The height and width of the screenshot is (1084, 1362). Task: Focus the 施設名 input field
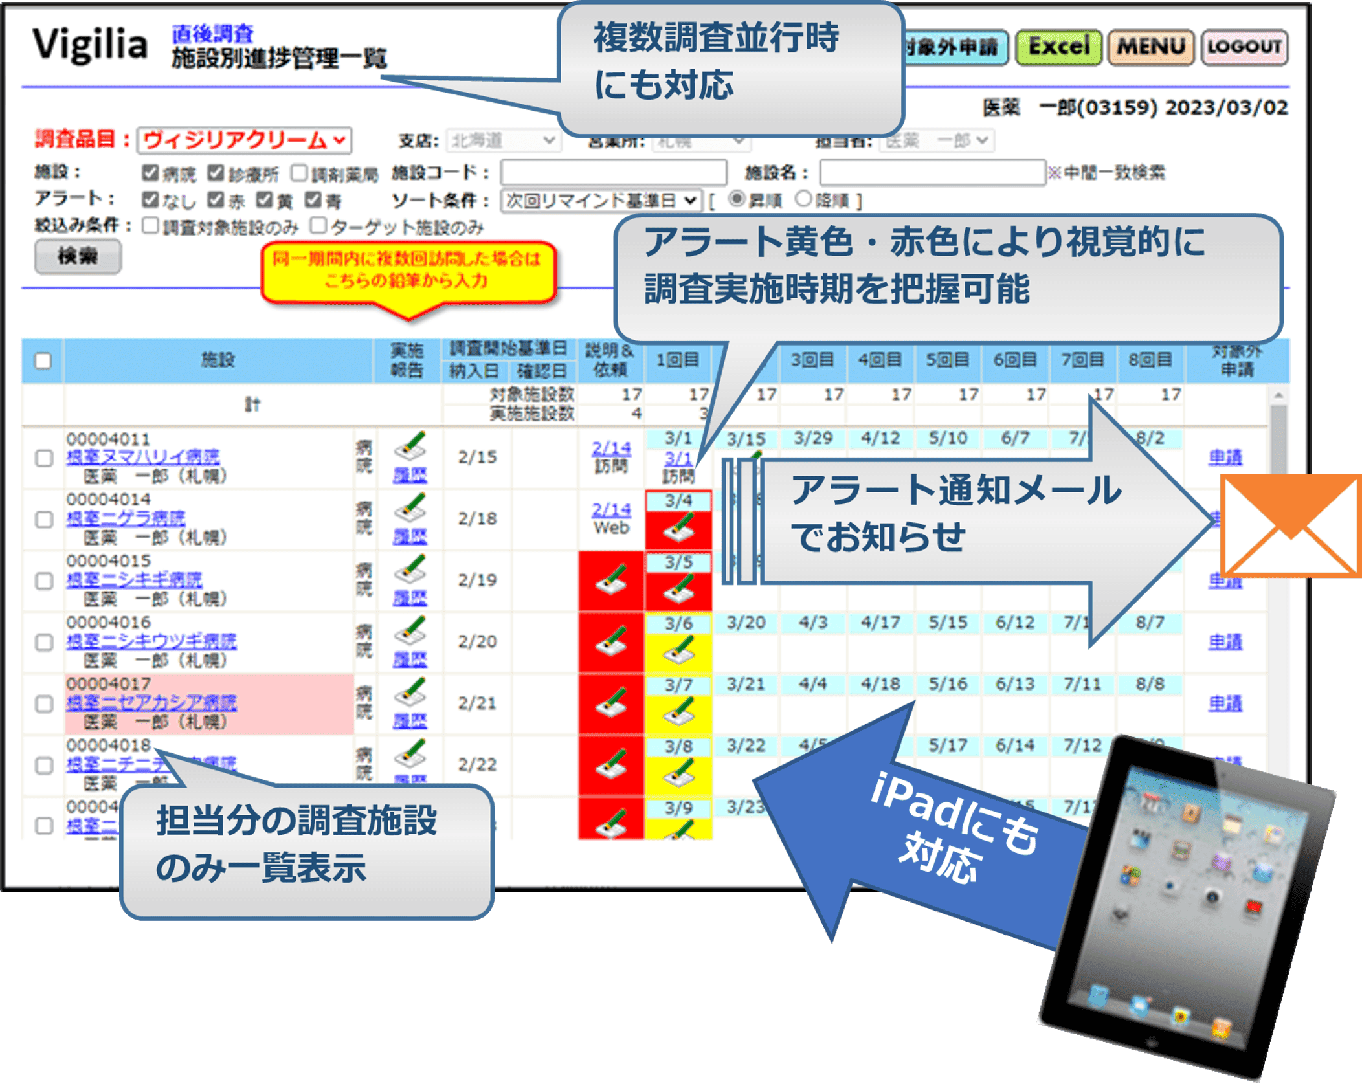coord(933,173)
